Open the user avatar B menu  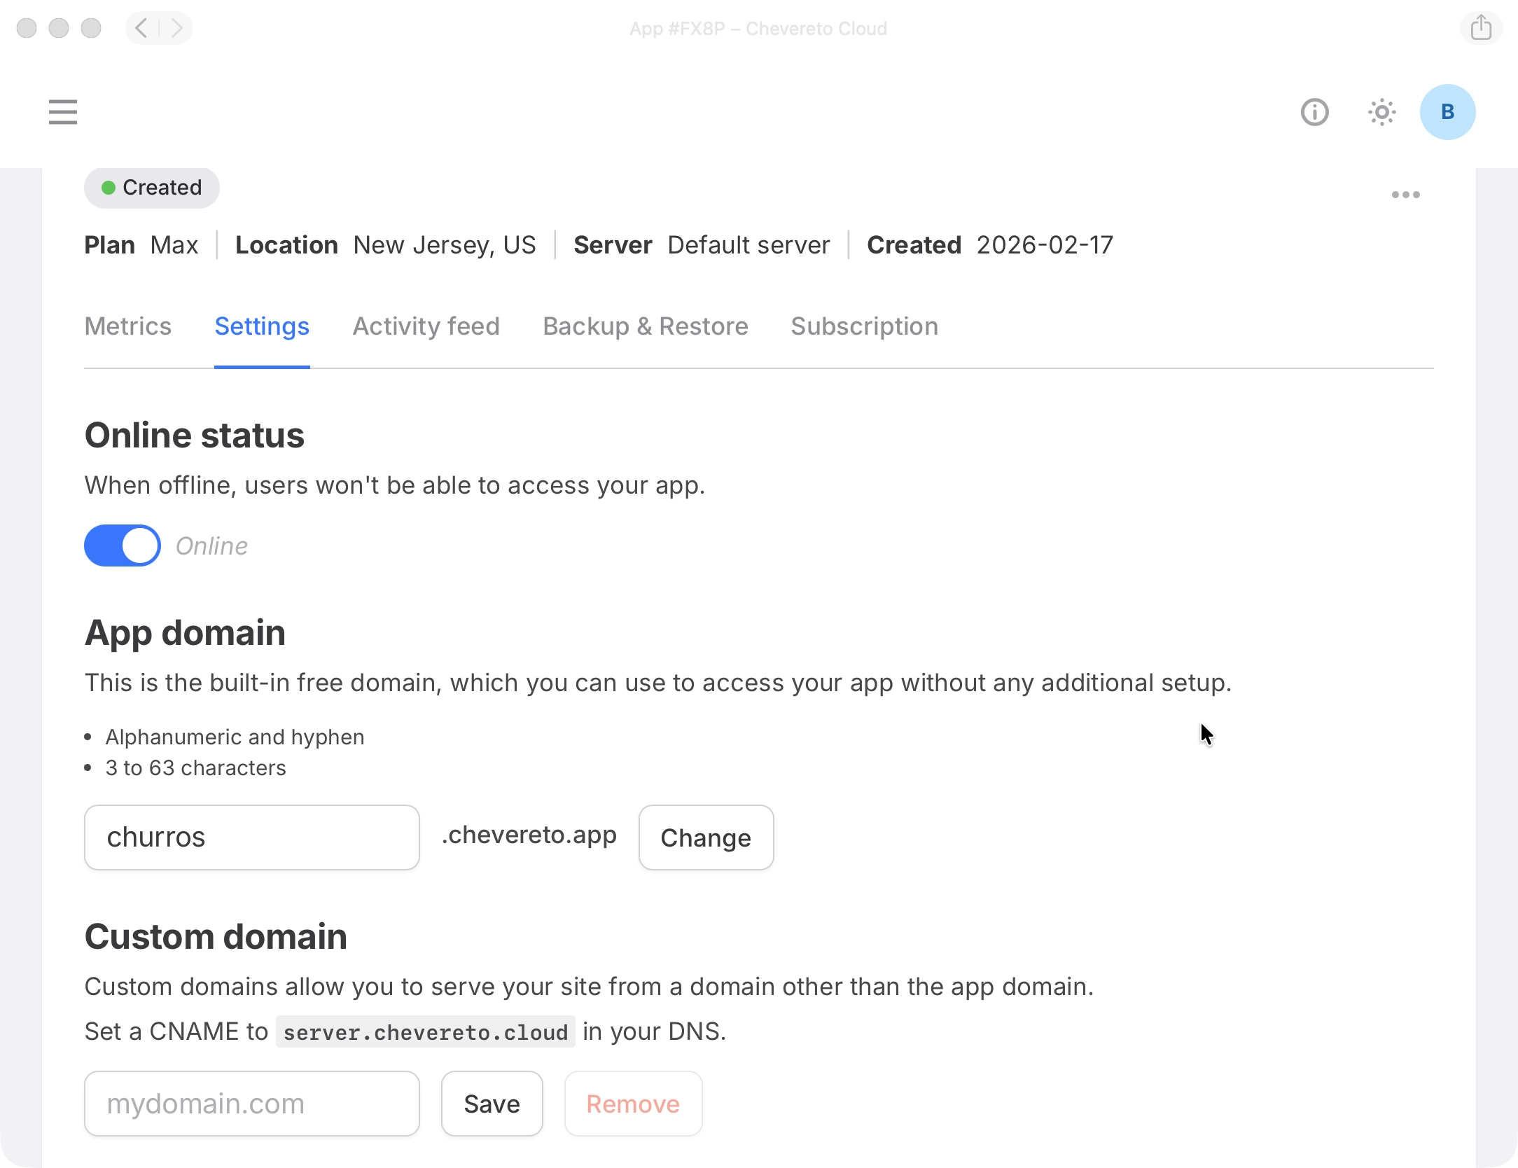point(1447,112)
